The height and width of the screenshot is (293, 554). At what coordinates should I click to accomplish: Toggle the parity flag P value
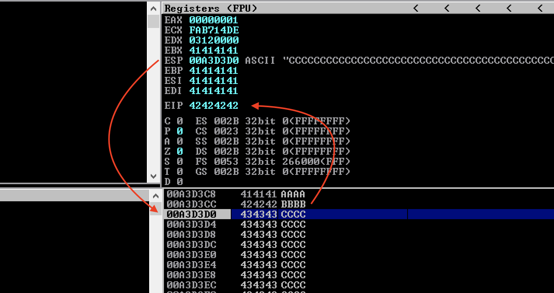click(179, 131)
